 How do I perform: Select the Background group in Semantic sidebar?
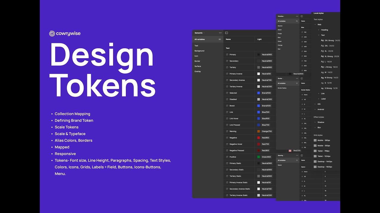[199, 51]
